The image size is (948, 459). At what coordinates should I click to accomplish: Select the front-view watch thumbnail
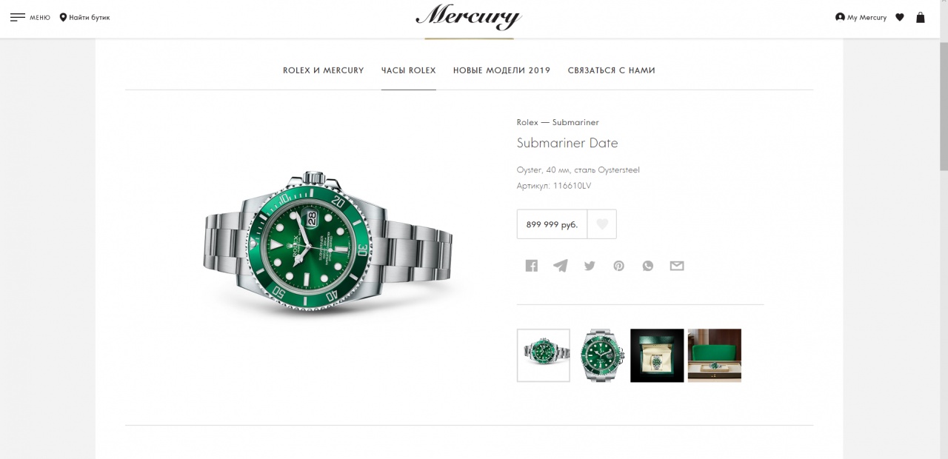click(601, 355)
